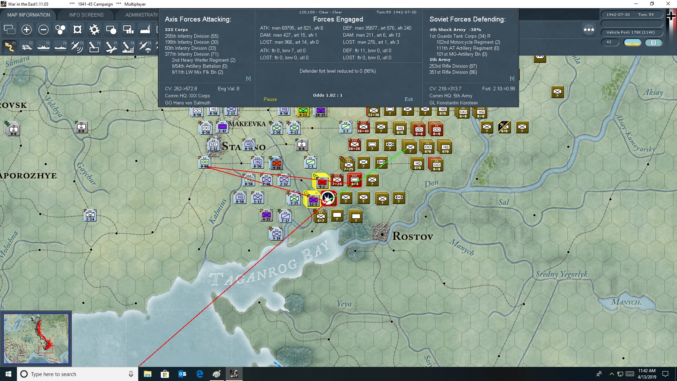Click the date and turn display field
This screenshot has height=381, width=677.
[632, 15]
